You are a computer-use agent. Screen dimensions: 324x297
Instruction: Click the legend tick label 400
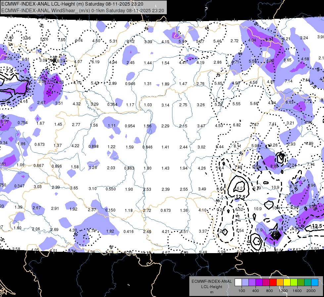coord(255,291)
